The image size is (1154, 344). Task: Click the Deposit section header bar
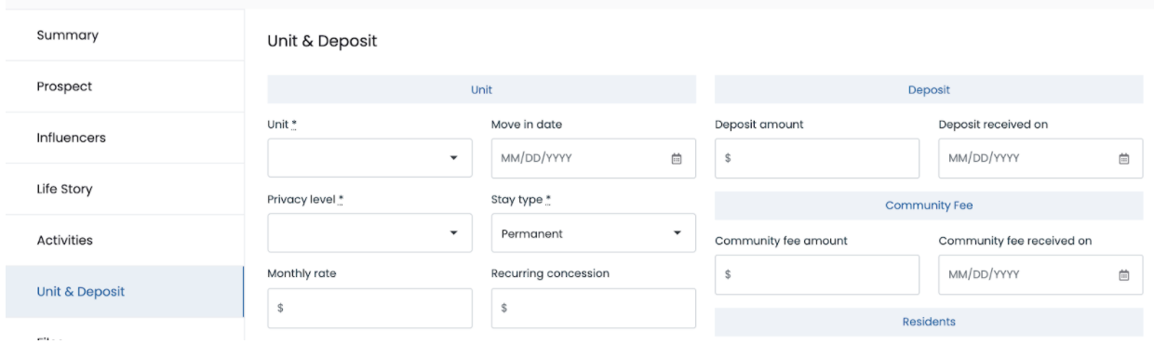pyautogui.click(x=929, y=89)
